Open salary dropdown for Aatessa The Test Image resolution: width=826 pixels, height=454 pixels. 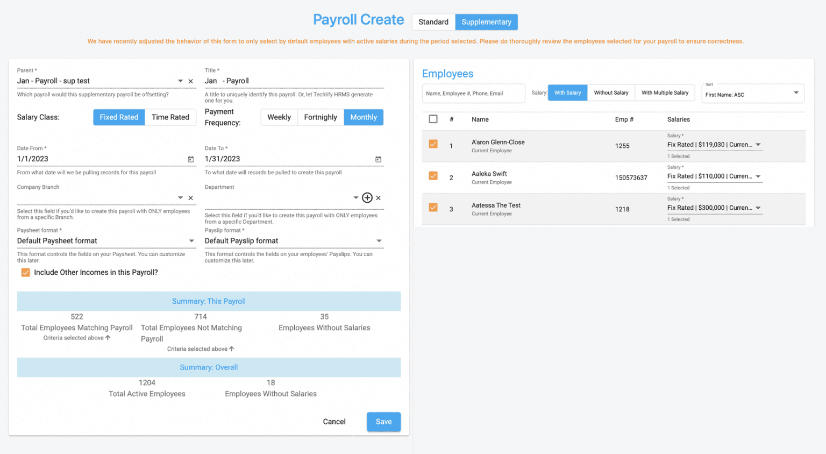[x=758, y=208]
